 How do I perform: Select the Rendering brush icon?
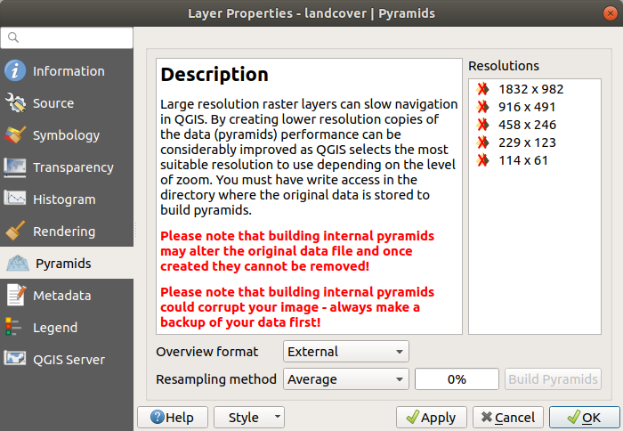[15, 232]
